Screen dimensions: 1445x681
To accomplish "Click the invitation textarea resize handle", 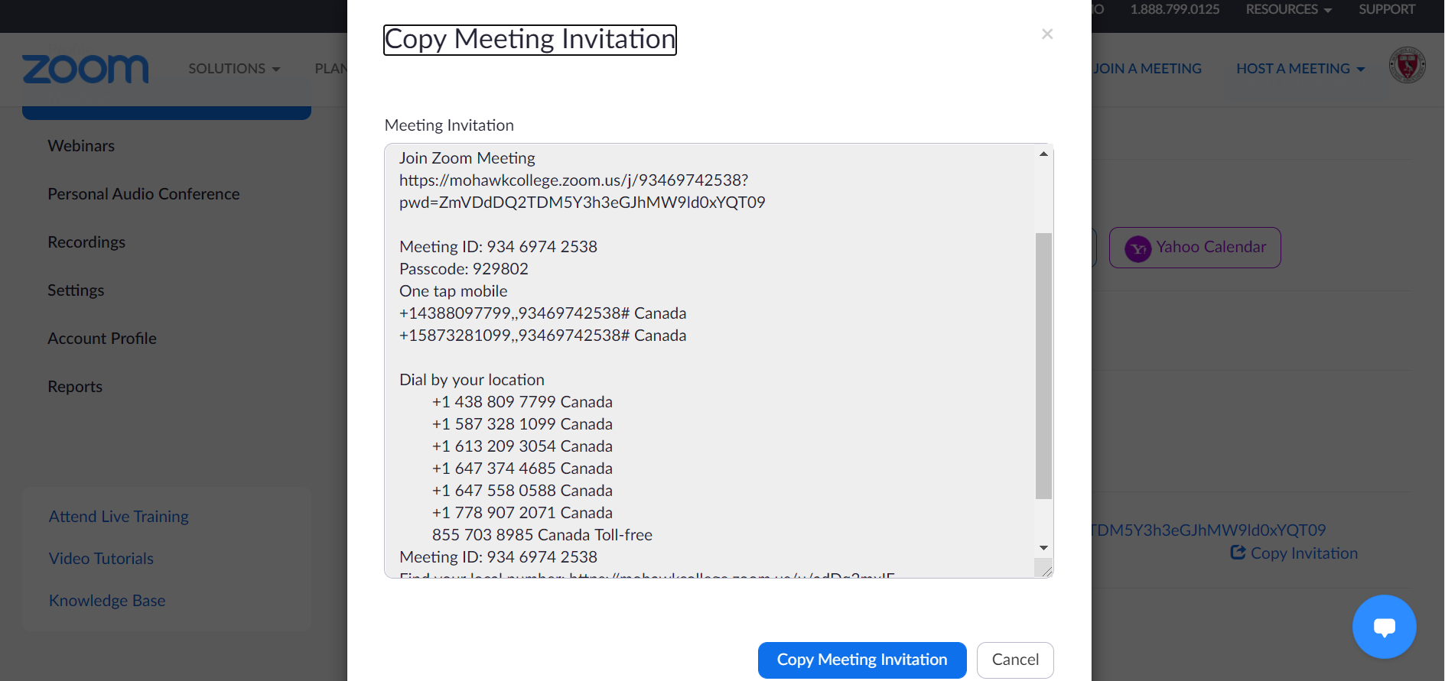I will point(1045,569).
